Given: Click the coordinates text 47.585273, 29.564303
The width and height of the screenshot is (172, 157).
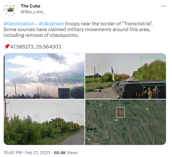Looking at the screenshot, I should pos(36,47).
